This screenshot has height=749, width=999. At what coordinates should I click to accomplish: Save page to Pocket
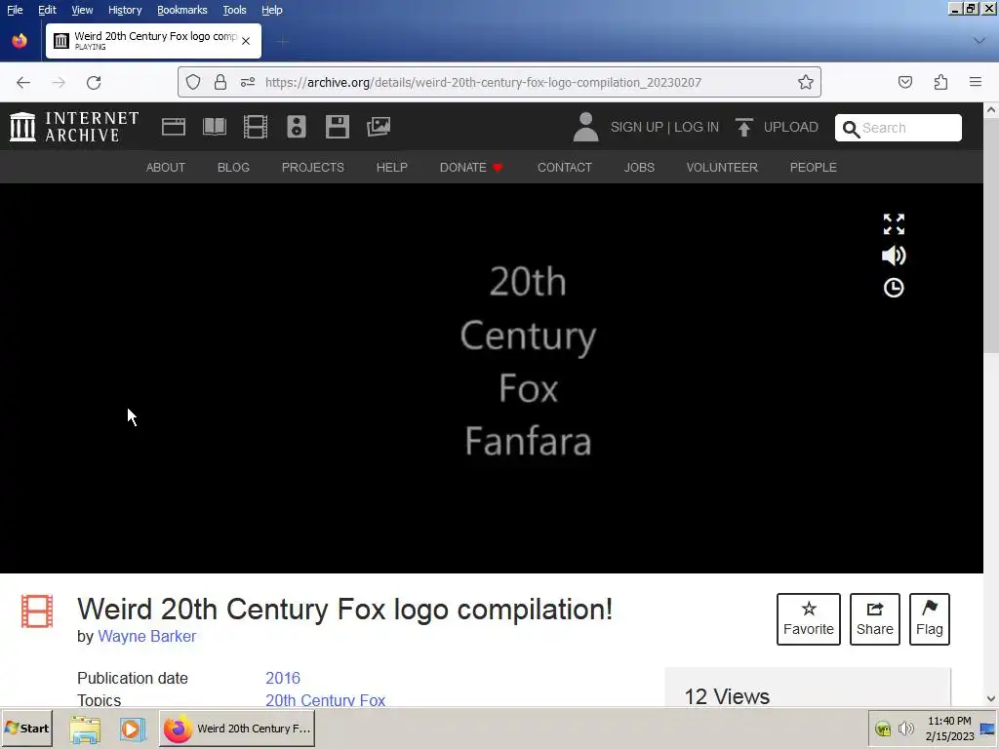pos(905,82)
